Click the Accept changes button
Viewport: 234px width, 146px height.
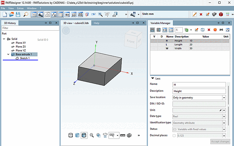point(220,141)
